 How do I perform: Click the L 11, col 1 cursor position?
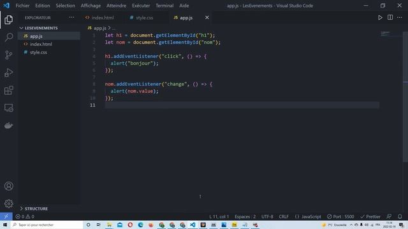(x=219, y=216)
